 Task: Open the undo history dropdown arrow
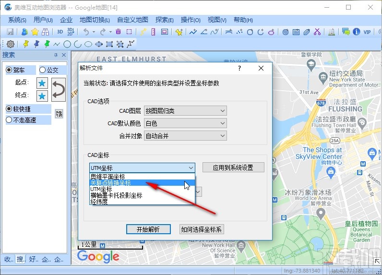point(94,32)
